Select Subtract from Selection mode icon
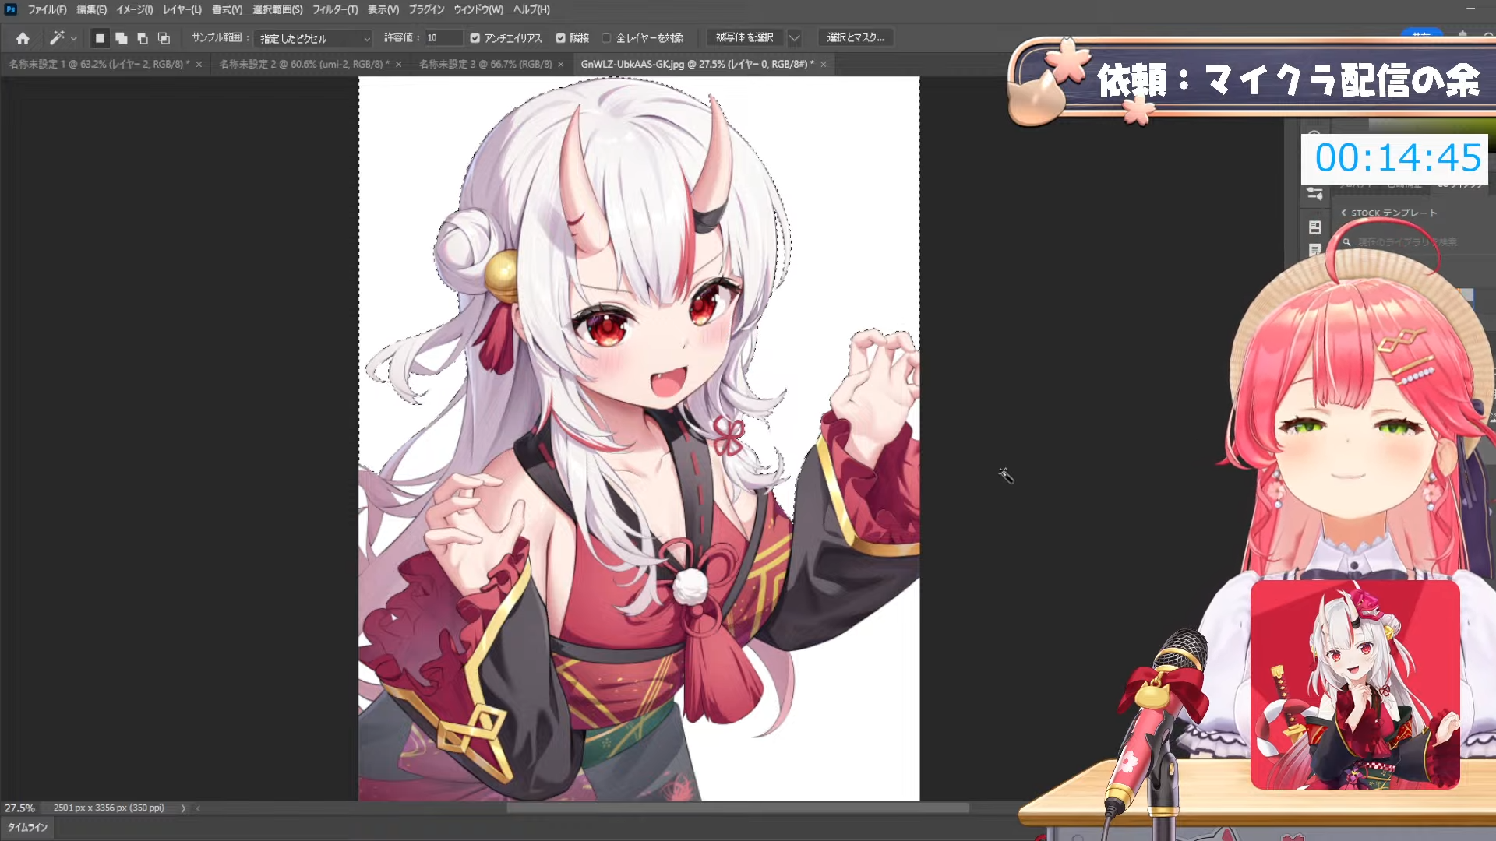This screenshot has height=841, width=1496. pyautogui.click(x=142, y=38)
